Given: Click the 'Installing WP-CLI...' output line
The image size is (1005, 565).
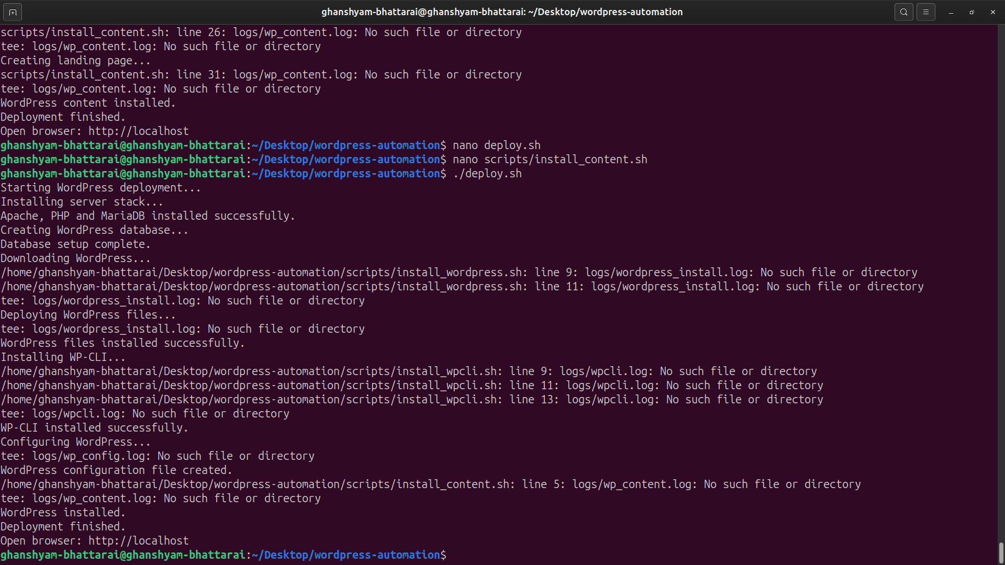Looking at the screenshot, I should point(63,357).
